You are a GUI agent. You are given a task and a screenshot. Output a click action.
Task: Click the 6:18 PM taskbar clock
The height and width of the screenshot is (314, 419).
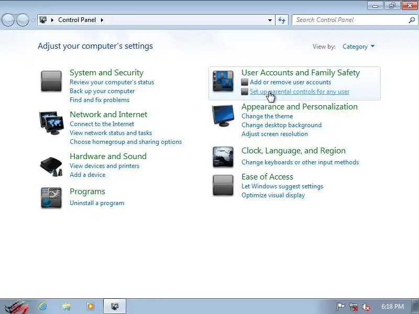392,307
